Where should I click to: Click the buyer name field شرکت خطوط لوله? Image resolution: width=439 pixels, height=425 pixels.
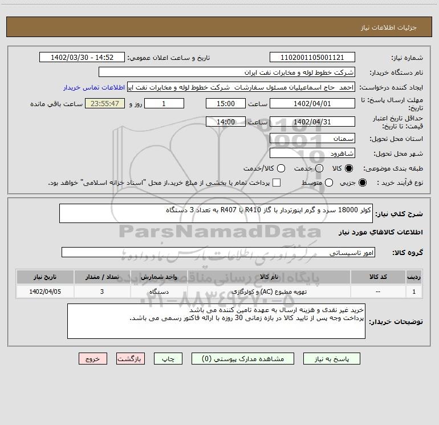(227, 72)
